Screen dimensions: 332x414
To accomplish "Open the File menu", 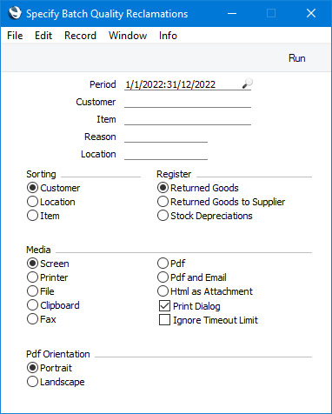I will 15,36.
